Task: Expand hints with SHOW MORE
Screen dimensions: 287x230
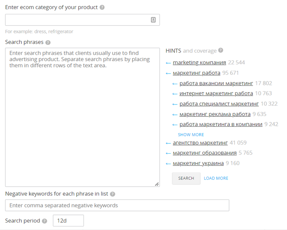Action: point(191,135)
